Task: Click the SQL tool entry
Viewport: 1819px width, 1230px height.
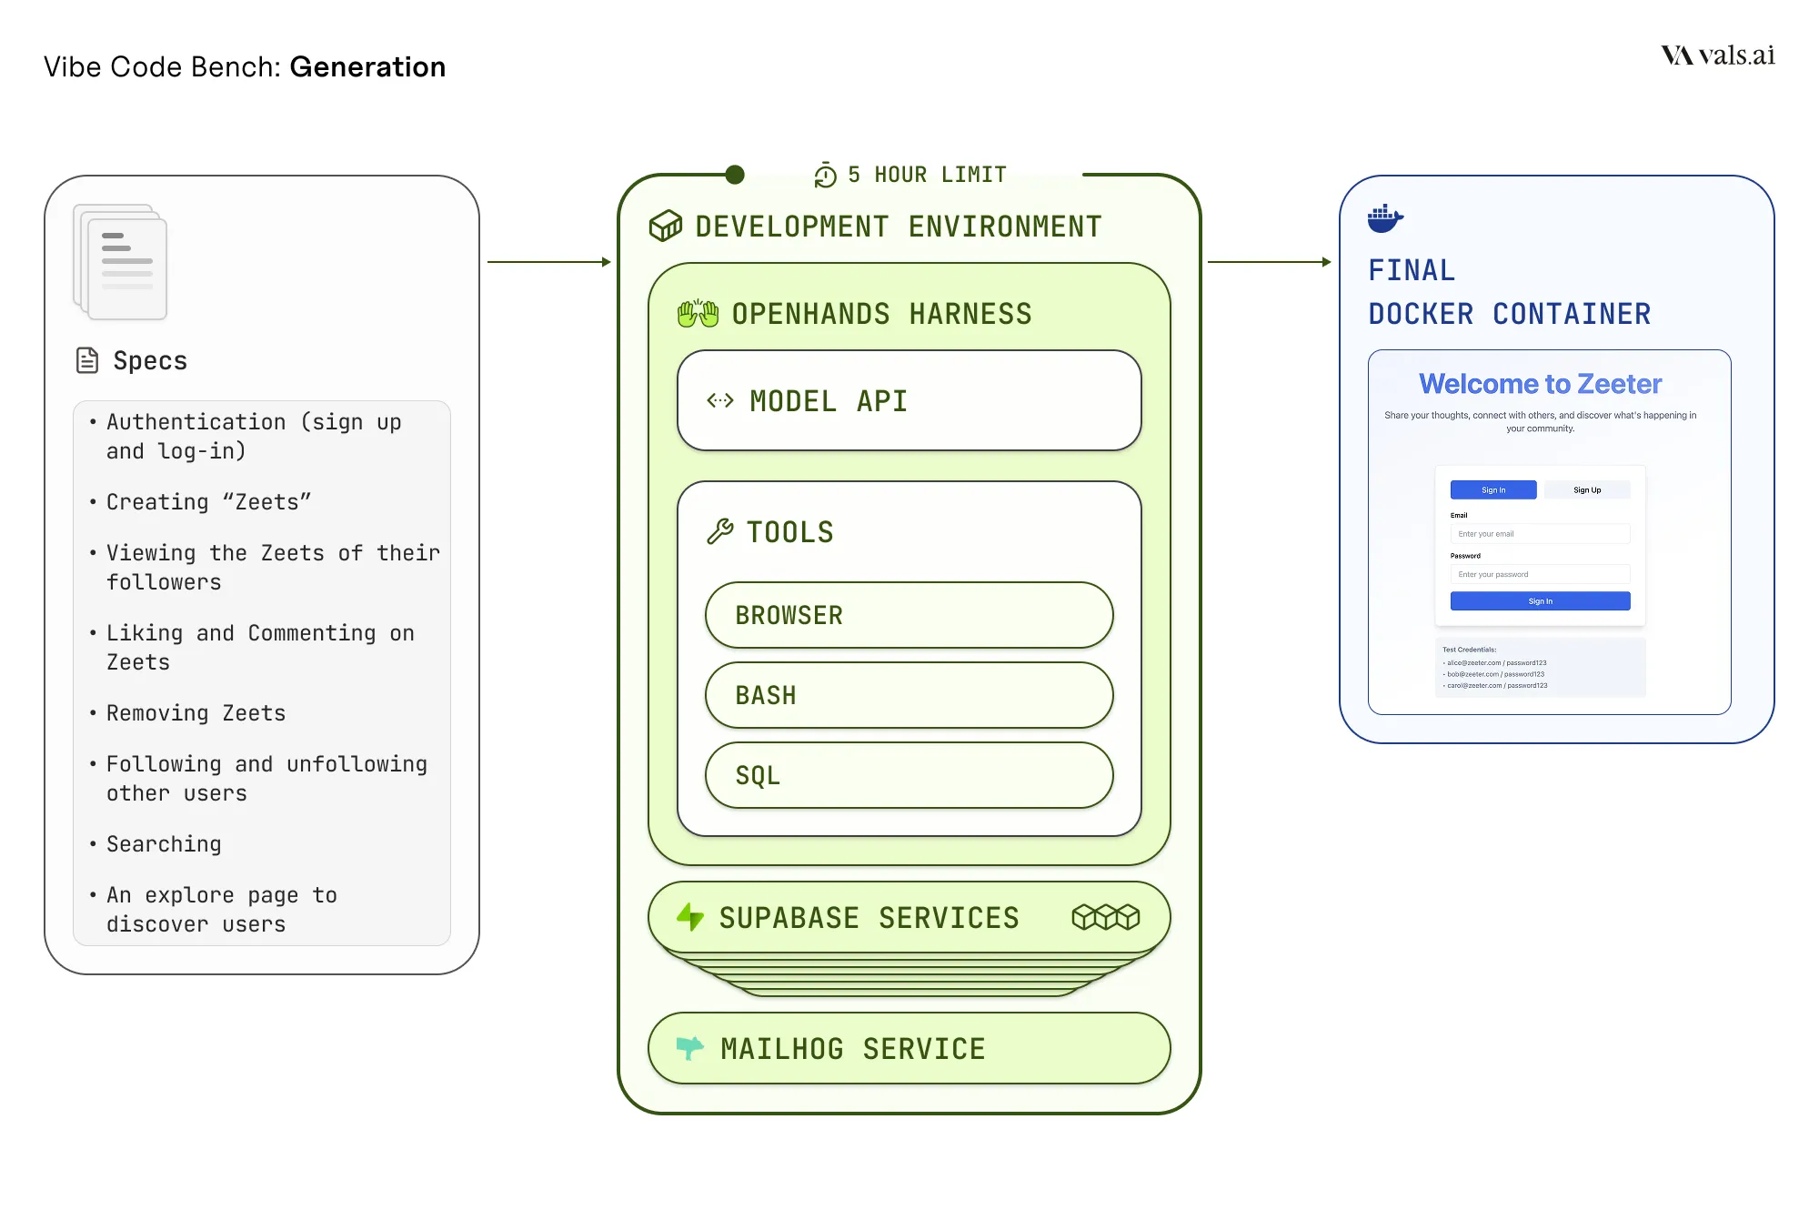Action: click(908, 775)
